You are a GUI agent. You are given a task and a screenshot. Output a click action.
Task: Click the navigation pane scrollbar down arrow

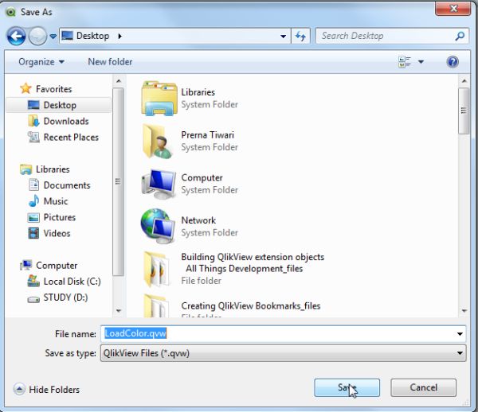[x=119, y=311]
